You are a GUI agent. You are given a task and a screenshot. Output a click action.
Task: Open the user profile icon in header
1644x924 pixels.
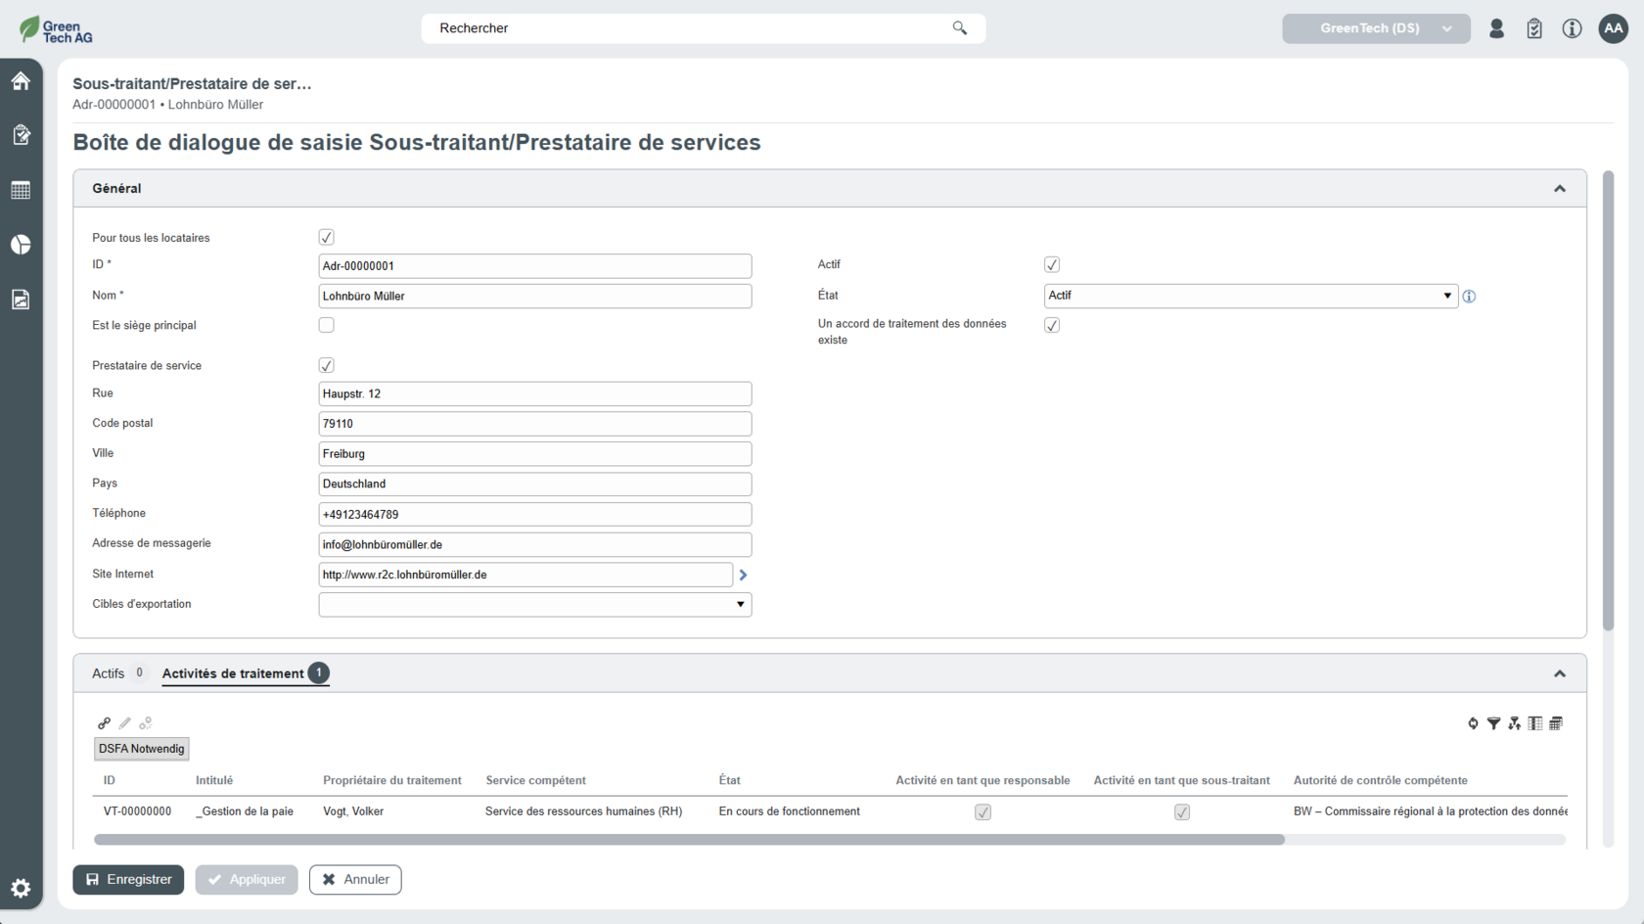(1496, 28)
